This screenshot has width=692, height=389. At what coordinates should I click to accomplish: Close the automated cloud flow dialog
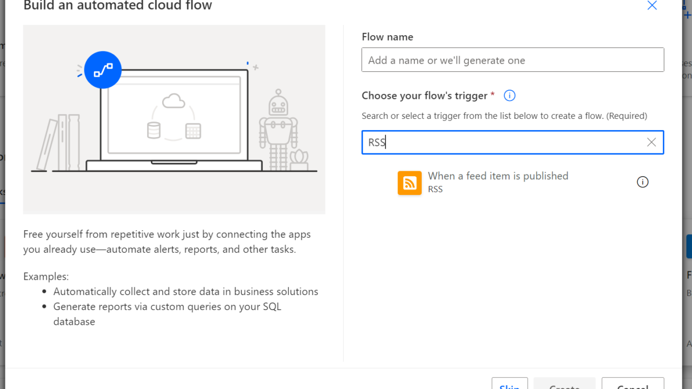tap(652, 6)
